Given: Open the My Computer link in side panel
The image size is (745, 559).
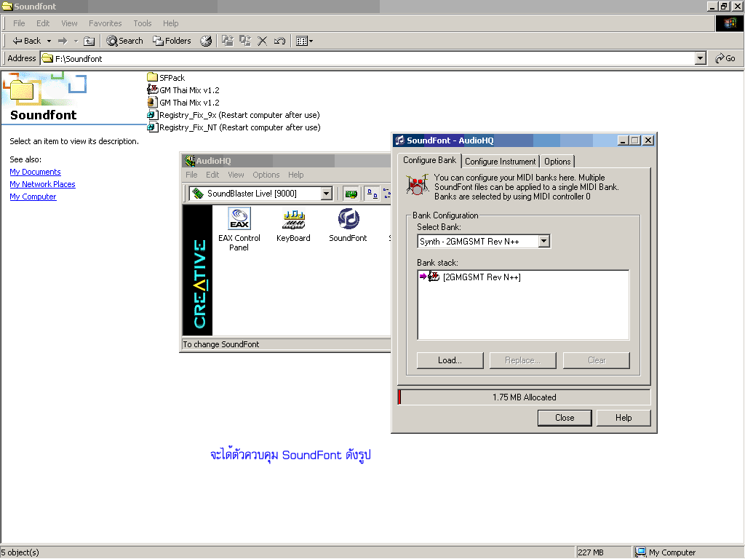Looking at the screenshot, I should click(x=33, y=197).
